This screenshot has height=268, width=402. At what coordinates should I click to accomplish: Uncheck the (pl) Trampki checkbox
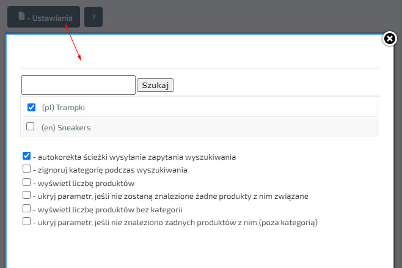click(x=31, y=107)
